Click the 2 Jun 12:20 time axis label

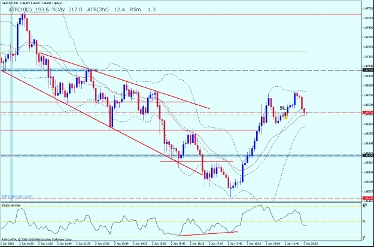click(x=82, y=245)
